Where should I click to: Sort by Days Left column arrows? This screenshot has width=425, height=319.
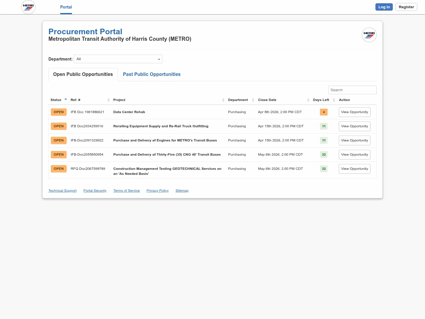pos(334,100)
